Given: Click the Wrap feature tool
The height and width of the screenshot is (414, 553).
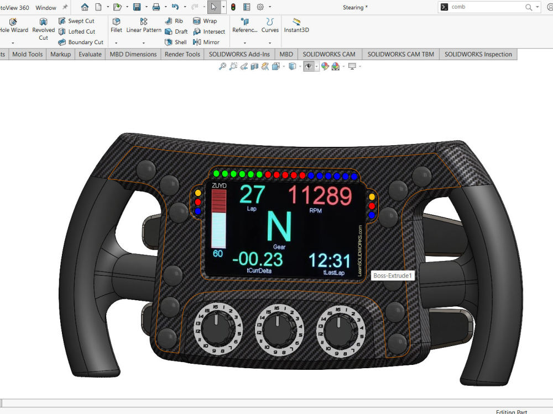Looking at the screenshot, I should (x=205, y=21).
